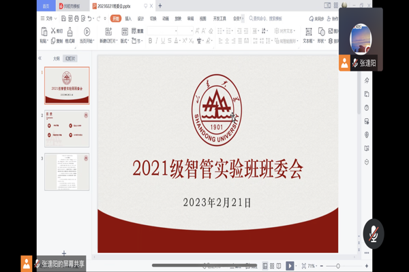
Task: Start slideshow from current slide icon
Action: click(x=87, y=32)
